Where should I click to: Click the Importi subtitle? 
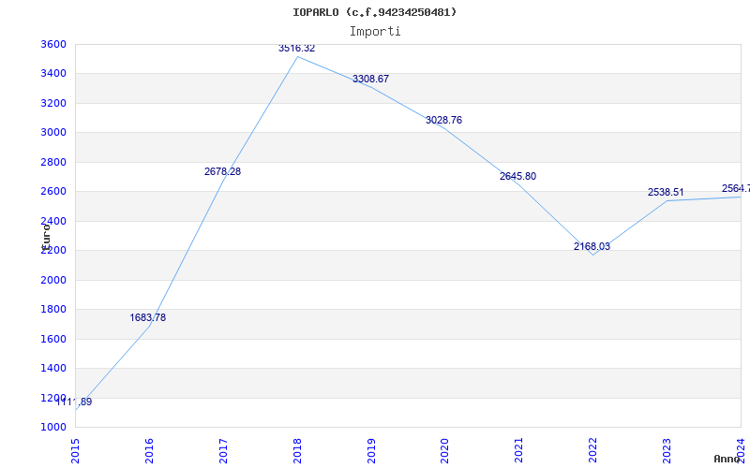[375, 32]
